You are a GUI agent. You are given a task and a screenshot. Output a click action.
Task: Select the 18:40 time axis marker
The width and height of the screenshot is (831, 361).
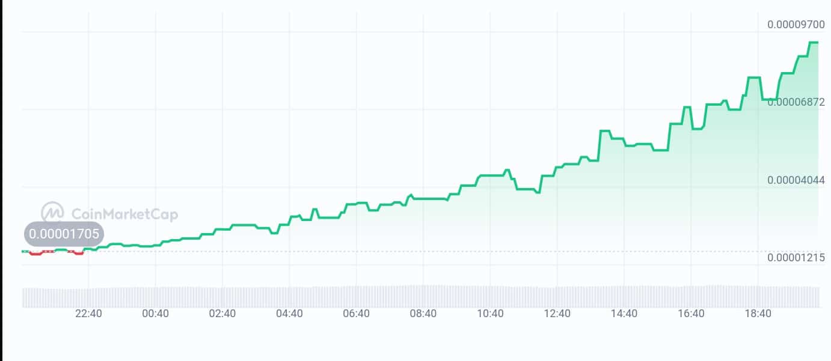coord(758,314)
